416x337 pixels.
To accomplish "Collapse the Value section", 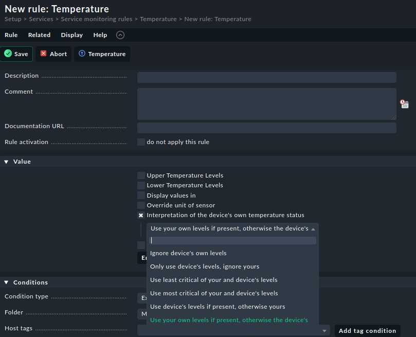I will click(6, 161).
